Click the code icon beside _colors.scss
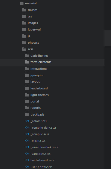 coord(27,121)
